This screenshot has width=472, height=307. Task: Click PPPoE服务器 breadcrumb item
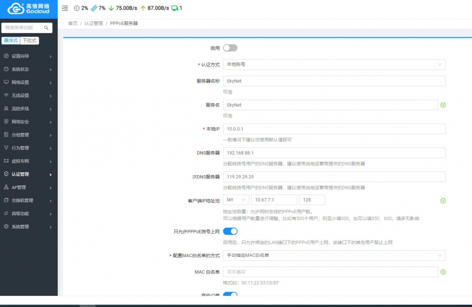click(124, 23)
